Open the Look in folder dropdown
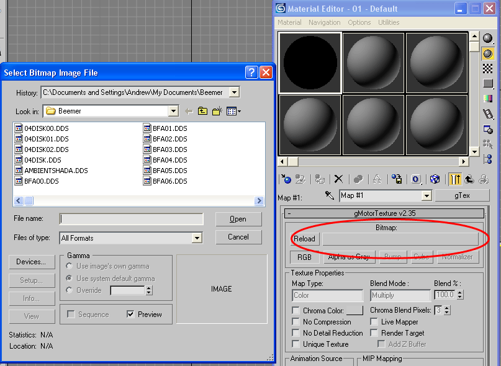The image size is (501, 366). click(173, 112)
